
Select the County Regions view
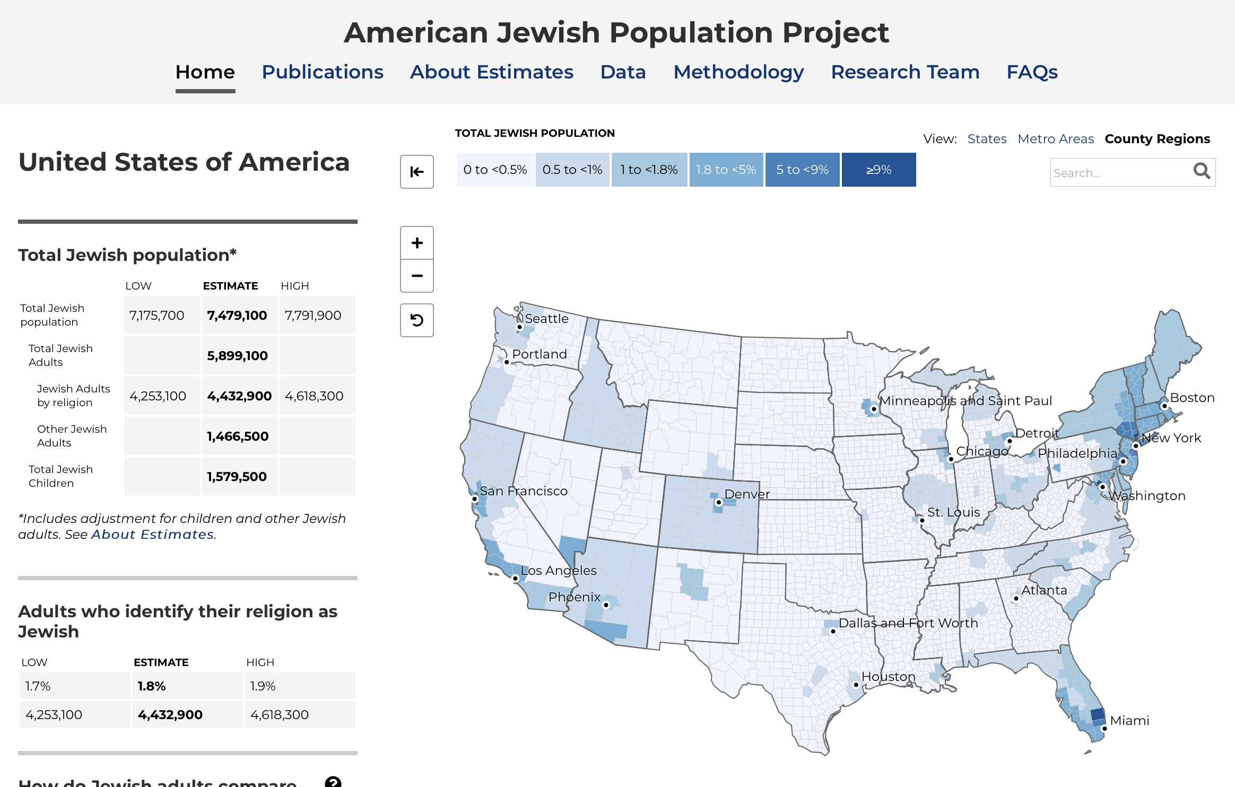click(1157, 138)
